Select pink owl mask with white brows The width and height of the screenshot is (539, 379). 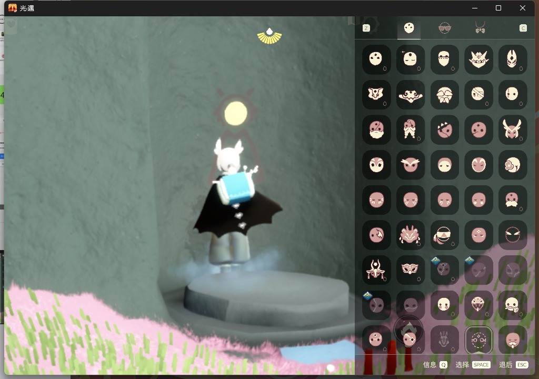(x=410, y=165)
